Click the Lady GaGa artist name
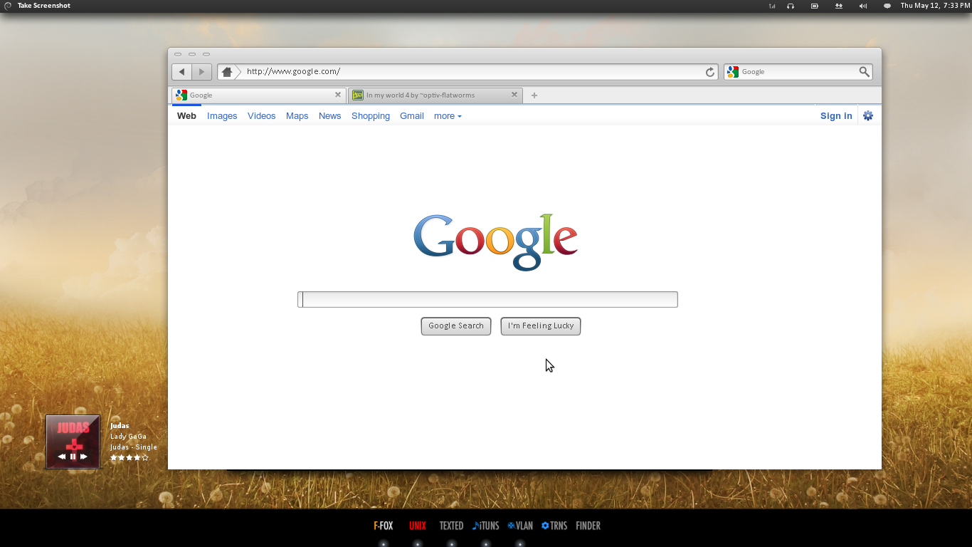Image resolution: width=972 pixels, height=547 pixels. pos(128,437)
